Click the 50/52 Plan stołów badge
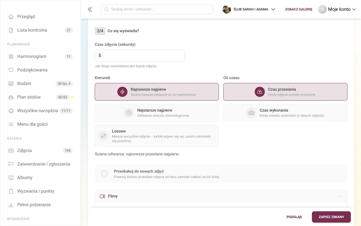 coord(63,97)
